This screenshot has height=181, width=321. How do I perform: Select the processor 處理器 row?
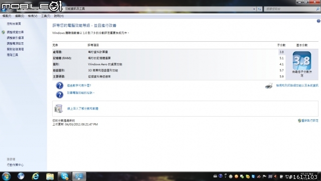tap(169, 52)
